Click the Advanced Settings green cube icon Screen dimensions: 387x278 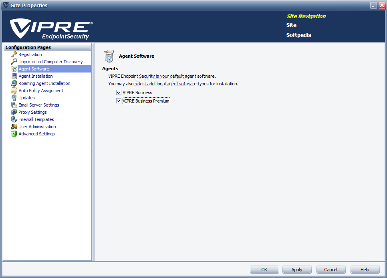tap(14, 133)
